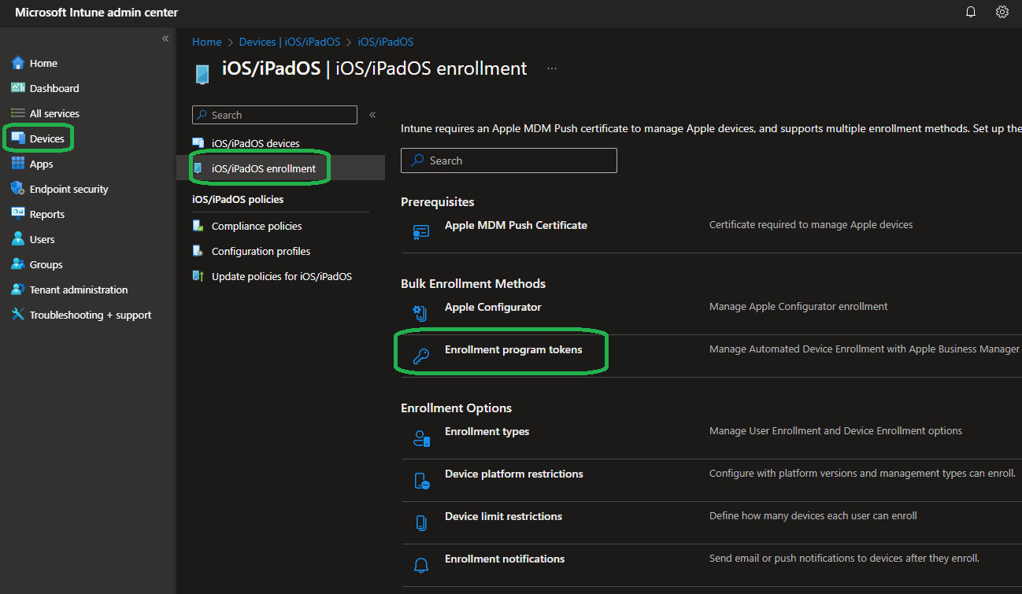Open Endpoint security in the sidebar
1022x594 pixels.
69,189
